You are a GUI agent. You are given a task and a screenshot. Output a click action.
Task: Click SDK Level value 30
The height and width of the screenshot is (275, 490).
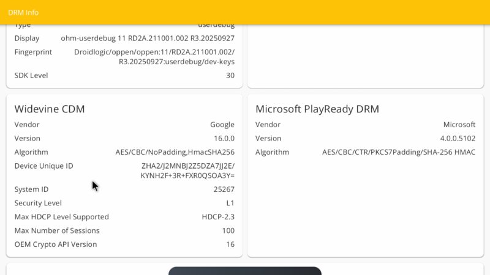pos(230,75)
